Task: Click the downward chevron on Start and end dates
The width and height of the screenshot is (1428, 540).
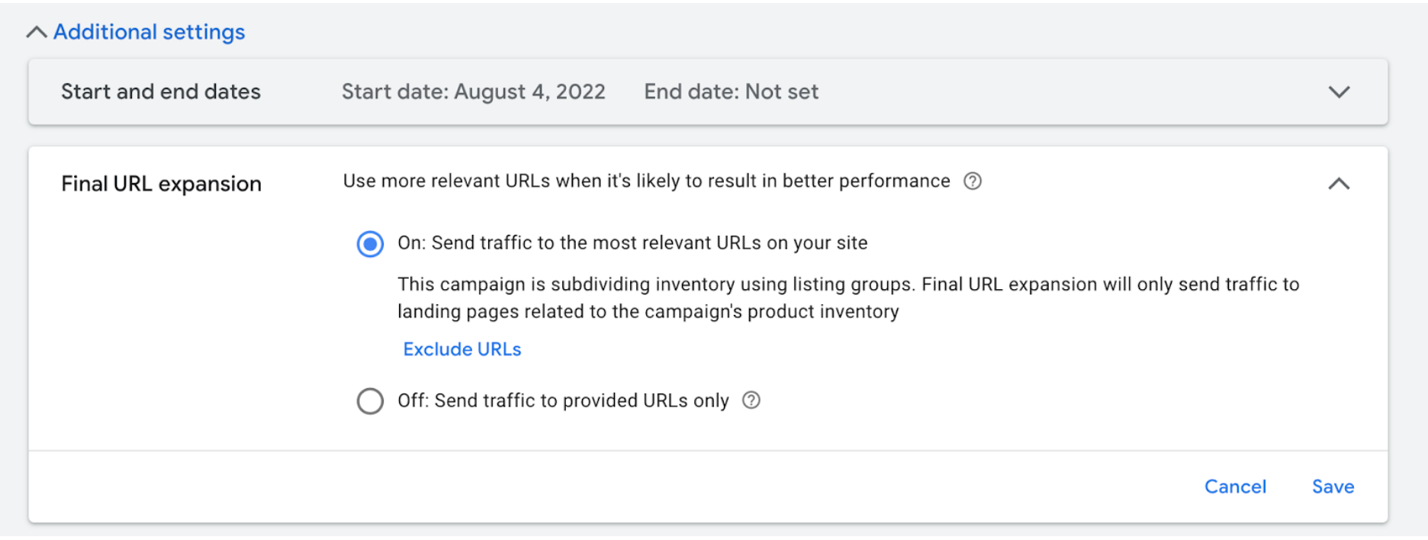Action: [x=1339, y=92]
